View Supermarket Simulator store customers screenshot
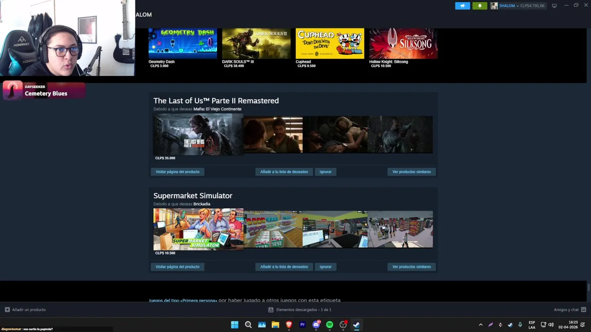 pos(400,229)
